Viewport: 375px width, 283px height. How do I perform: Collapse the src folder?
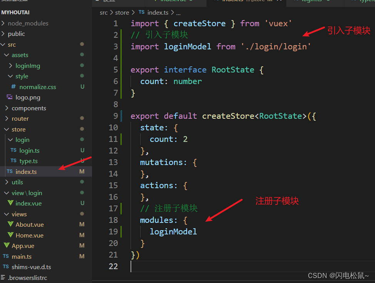(x=13, y=44)
